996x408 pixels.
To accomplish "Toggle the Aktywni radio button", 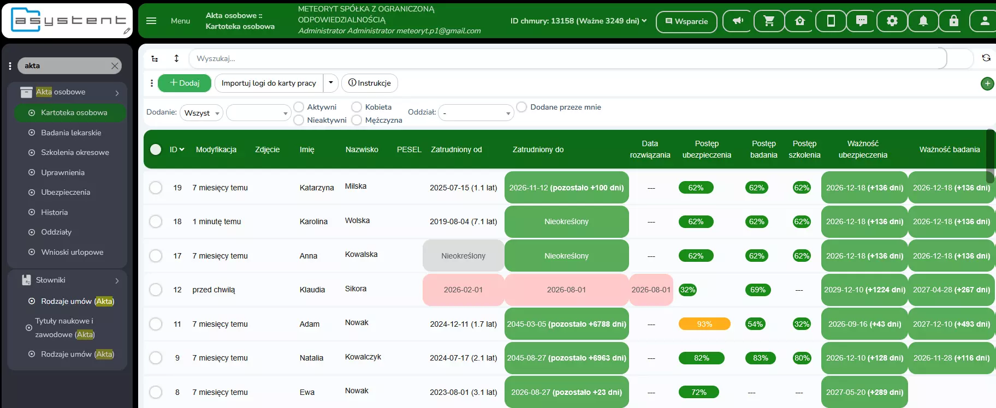I will tap(299, 107).
